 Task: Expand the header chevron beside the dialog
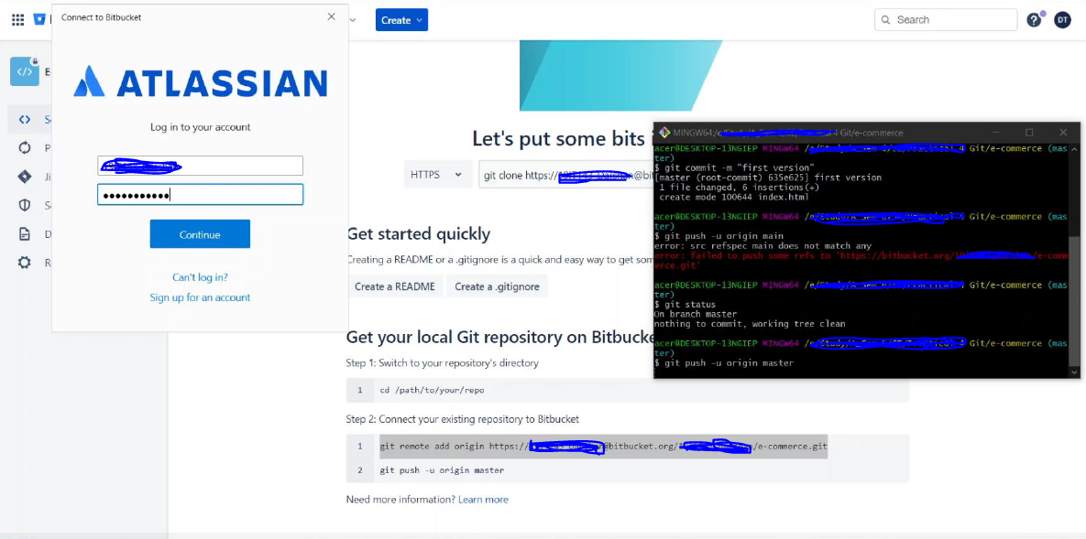(x=353, y=20)
